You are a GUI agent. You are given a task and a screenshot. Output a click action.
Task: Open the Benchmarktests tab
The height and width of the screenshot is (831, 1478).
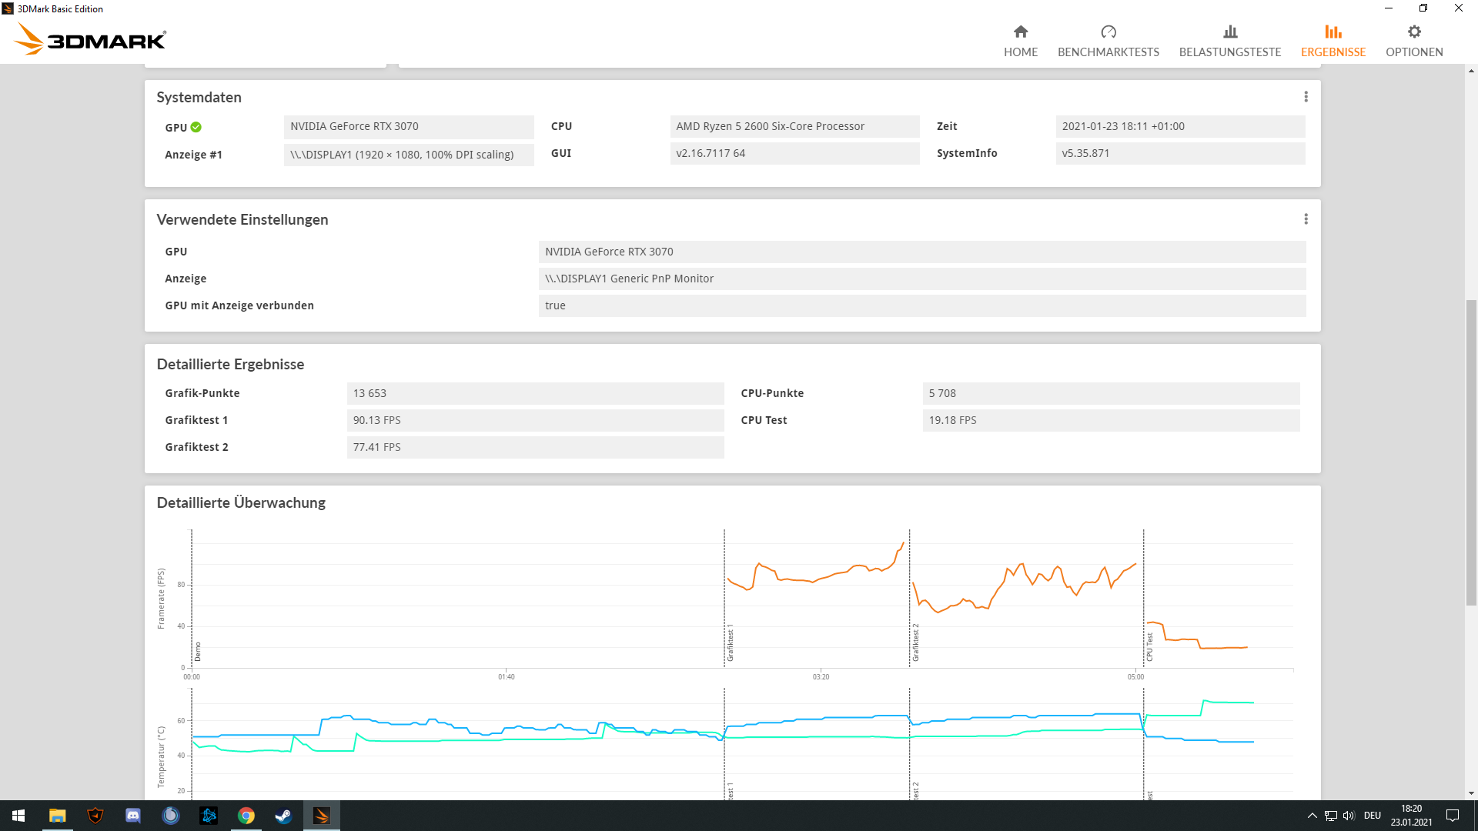click(1108, 41)
